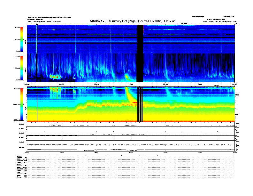The height and width of the screenshot is (196, 253).
Task: Click the position text at top right corner
Action: (220, 21)
